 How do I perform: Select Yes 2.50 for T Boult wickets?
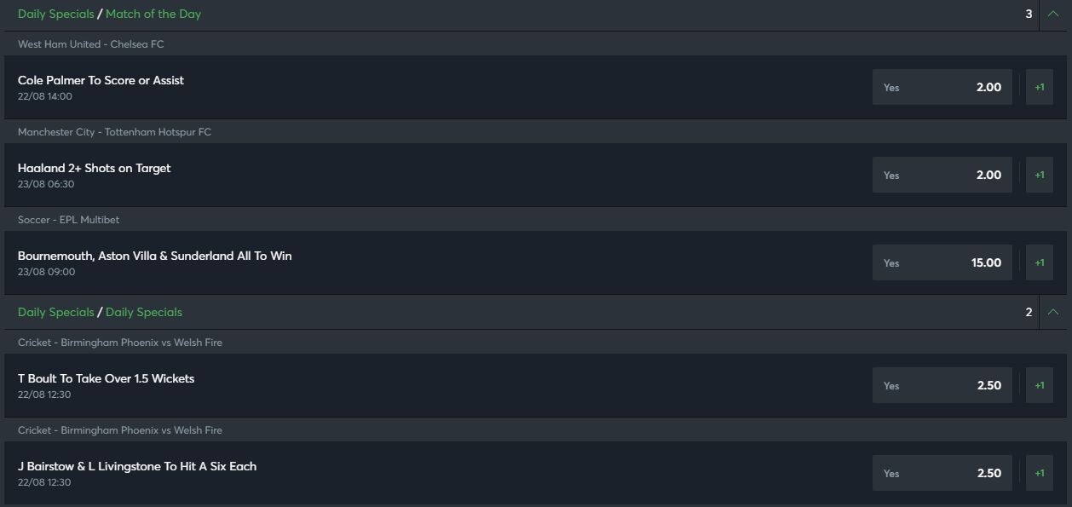(942, 385)
